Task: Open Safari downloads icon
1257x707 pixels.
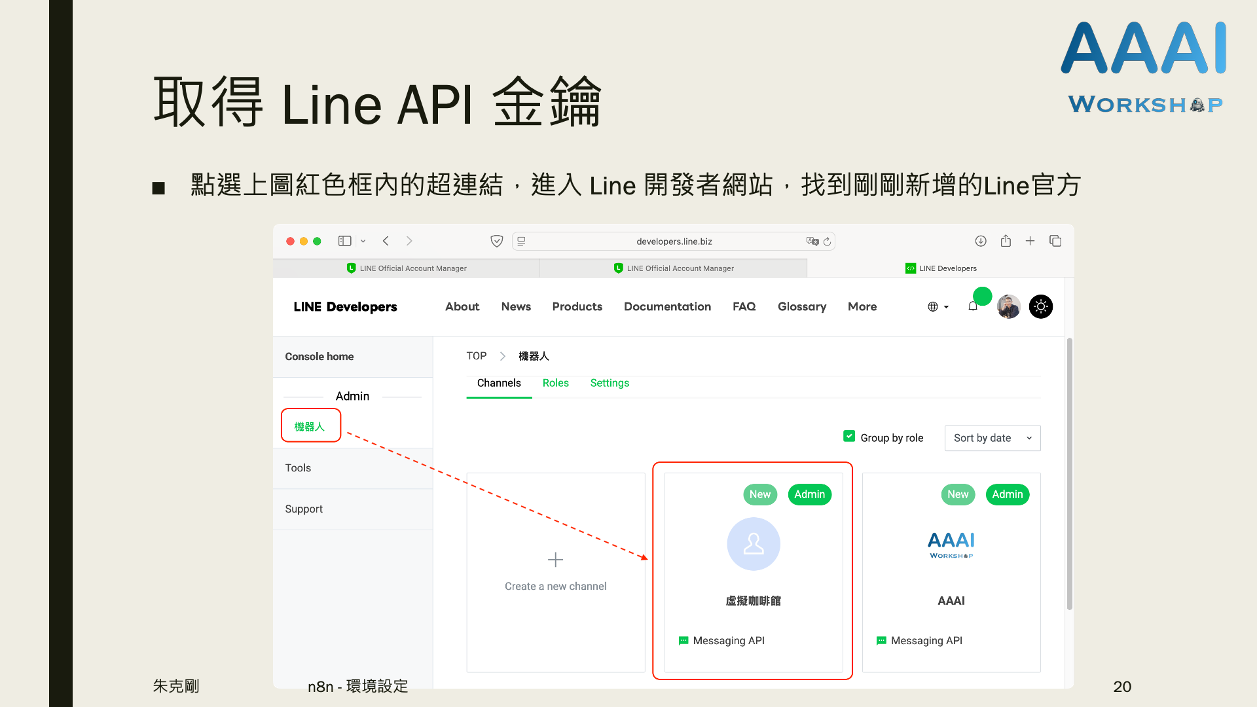Action: coord(981,241)
